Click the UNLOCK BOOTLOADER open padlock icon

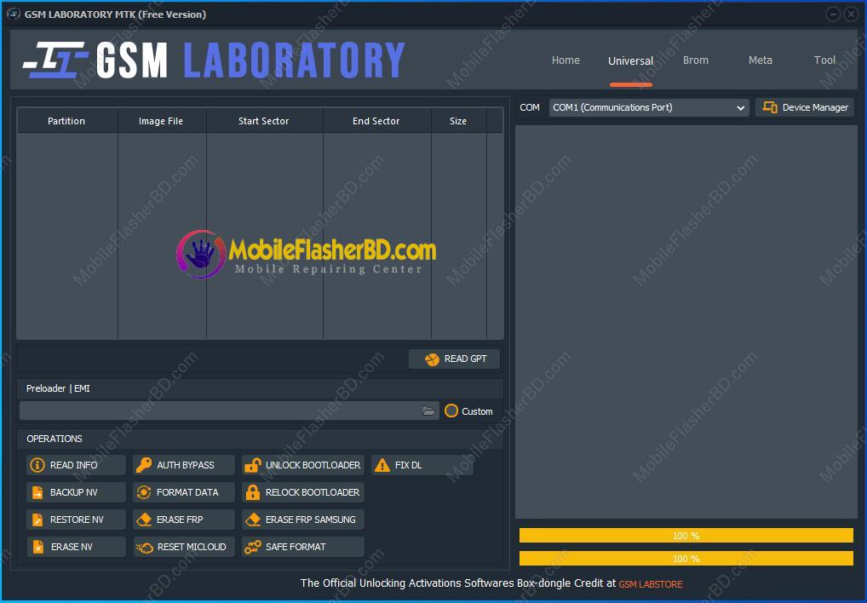pyautogui.click(x=253, y=465)
